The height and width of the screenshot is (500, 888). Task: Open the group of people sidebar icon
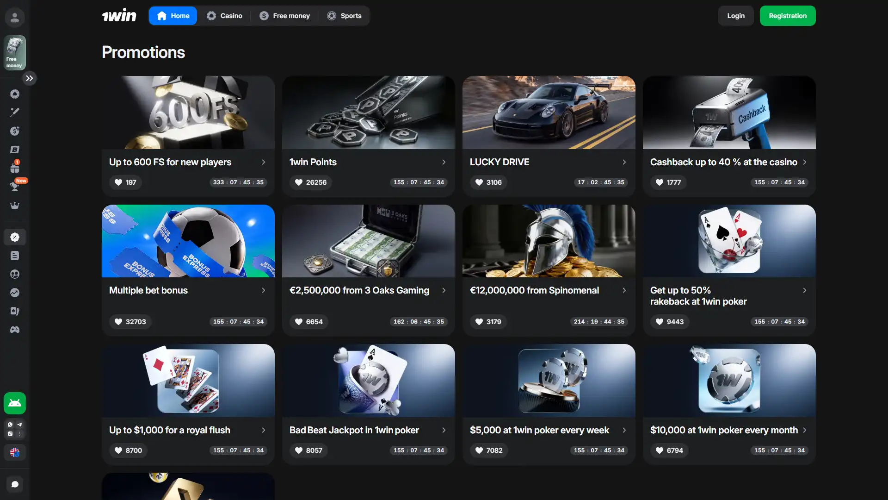[x=15, y=274]
